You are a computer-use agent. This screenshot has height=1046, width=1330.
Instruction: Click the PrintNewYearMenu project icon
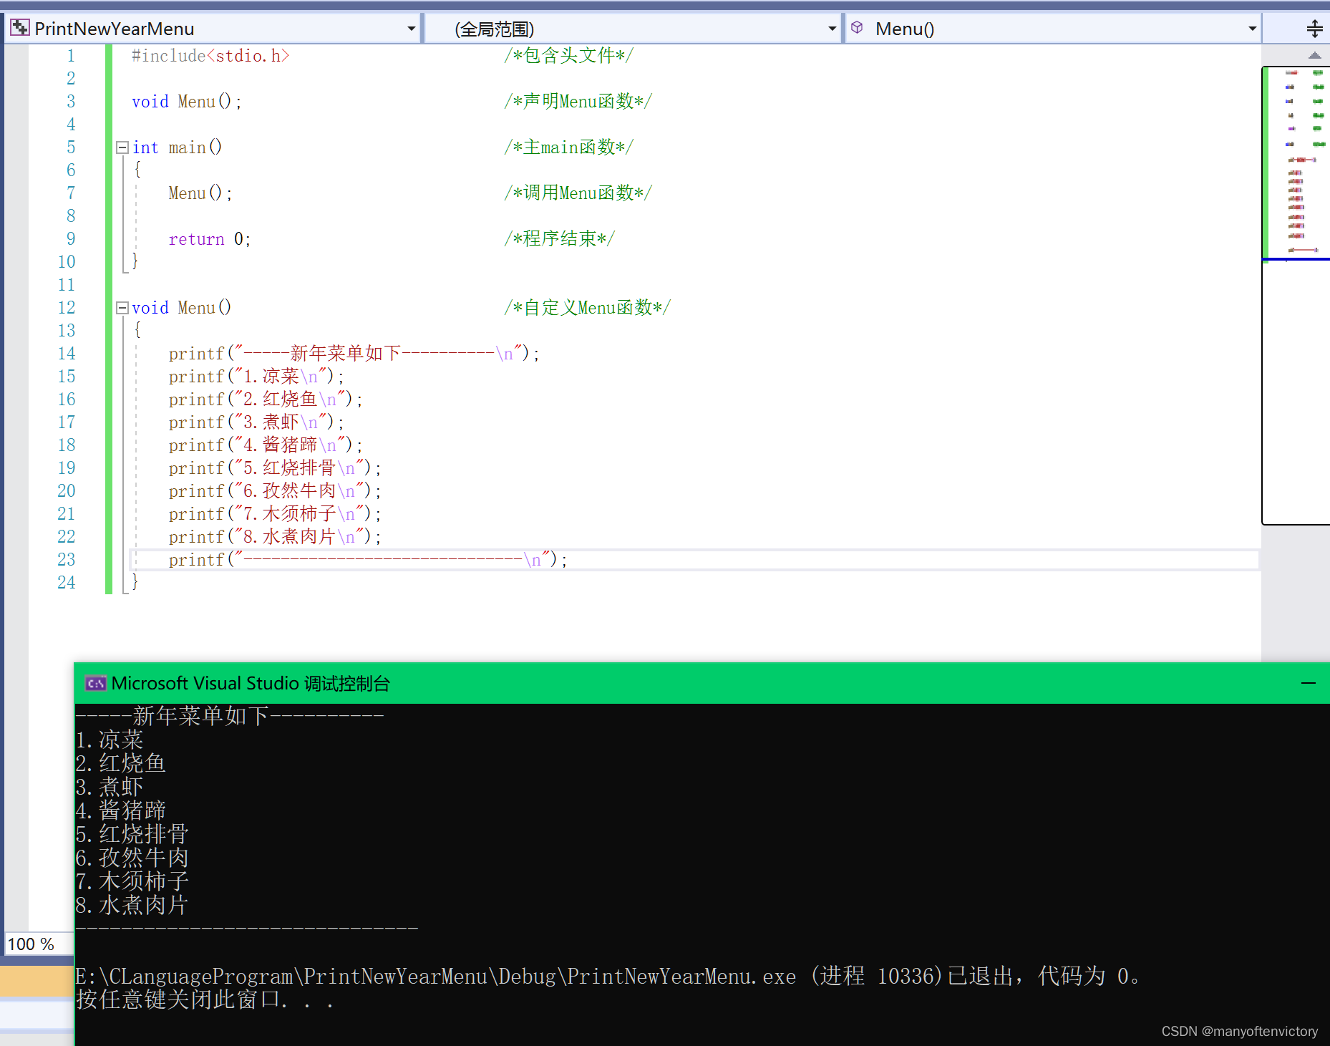click(20, 28)
